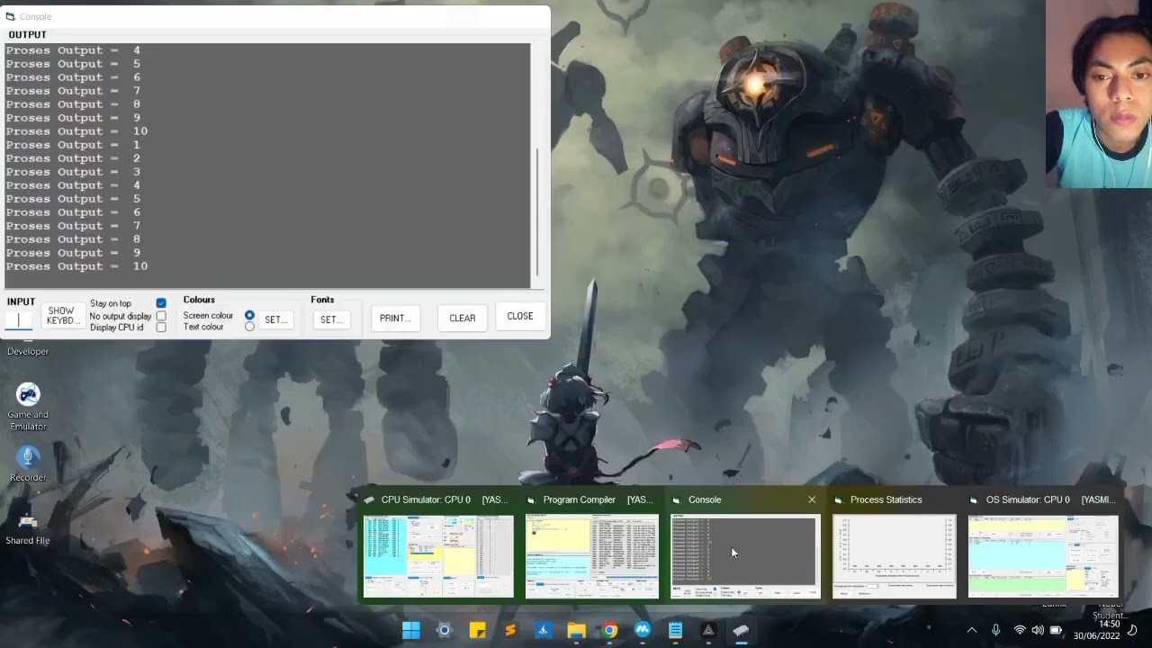The image size is (1152, 648).
Task: Open volume control in the system tray
Action: [1038, 630]
